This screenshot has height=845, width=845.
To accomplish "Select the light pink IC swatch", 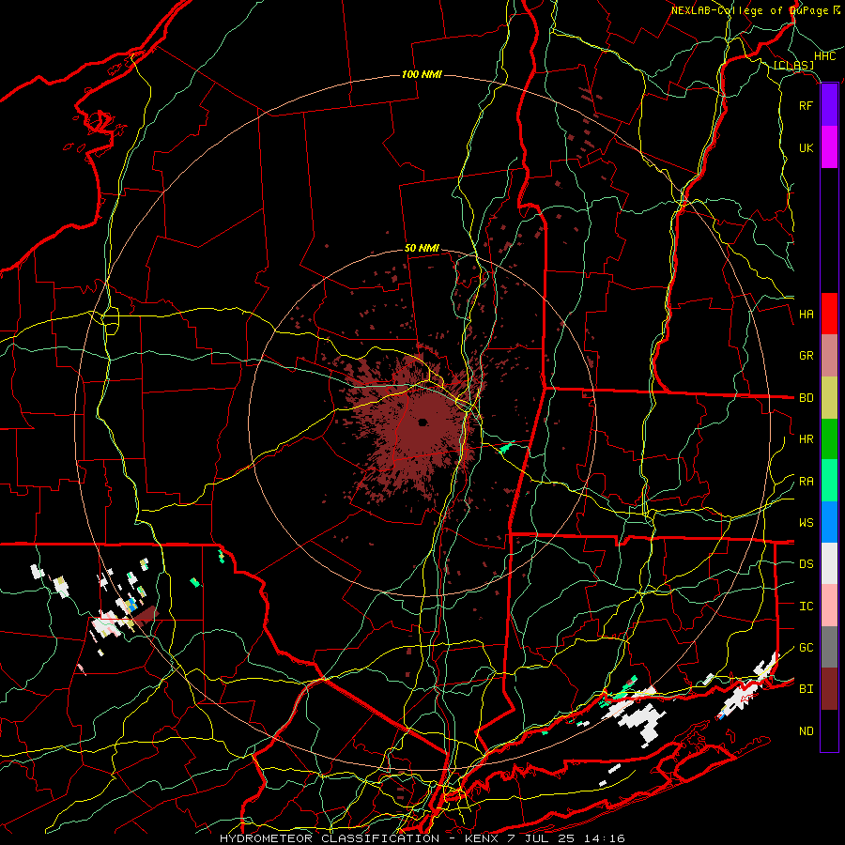I will [x=829, y=606].
